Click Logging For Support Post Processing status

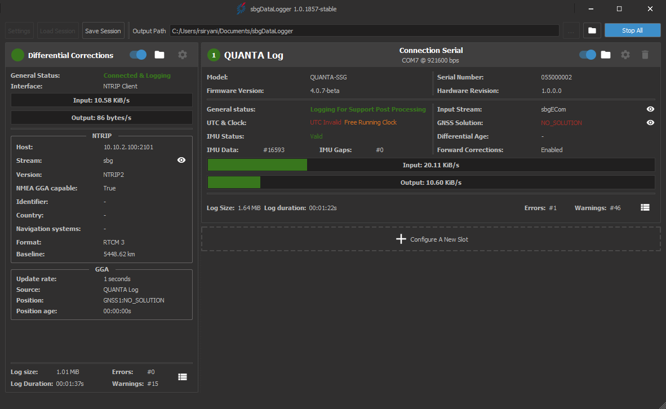coord(368,109)
